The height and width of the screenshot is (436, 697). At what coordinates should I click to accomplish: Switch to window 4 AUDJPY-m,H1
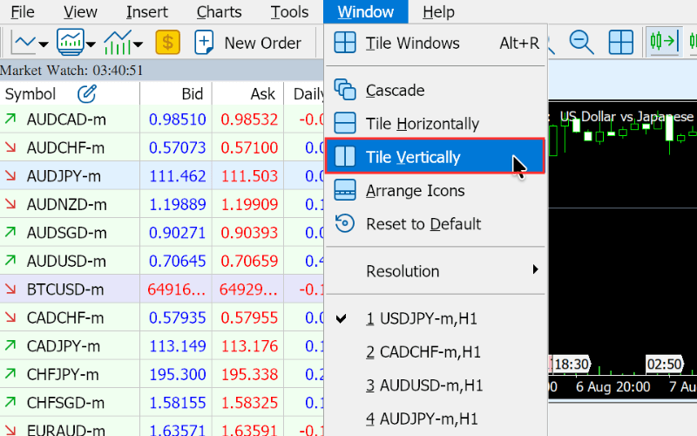(x=436, y=419)
